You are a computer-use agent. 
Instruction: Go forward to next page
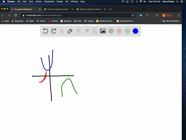tap(9, 15)
